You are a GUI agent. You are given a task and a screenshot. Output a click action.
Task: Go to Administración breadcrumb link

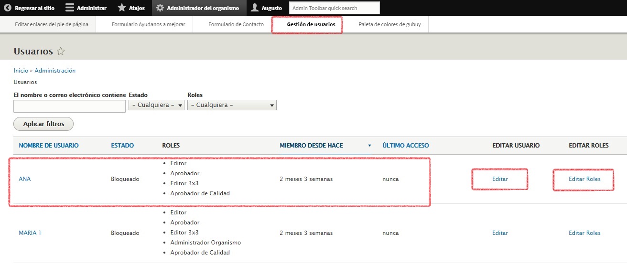(55, 71)
